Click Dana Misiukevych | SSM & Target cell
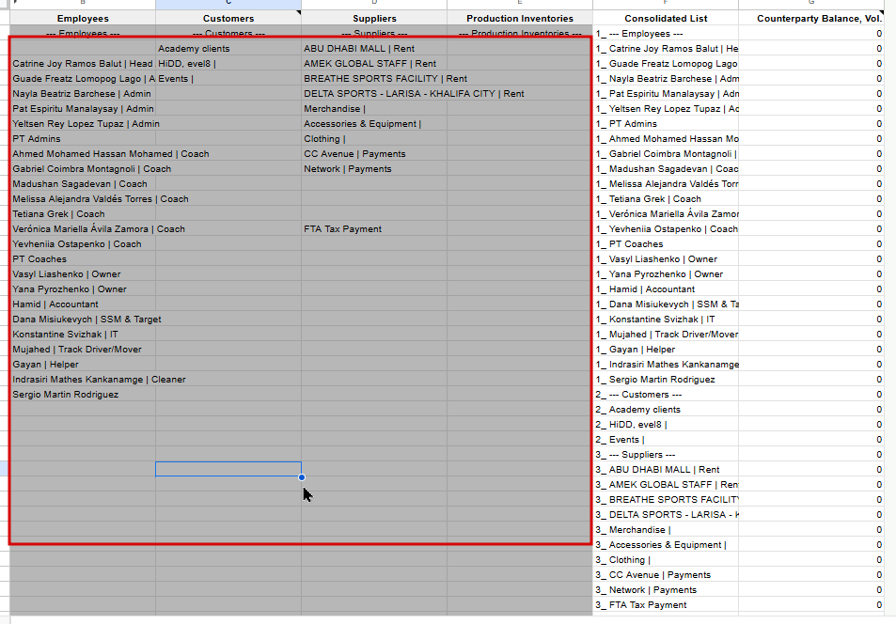This screenshot has width=896, height=624. (83, 320)
